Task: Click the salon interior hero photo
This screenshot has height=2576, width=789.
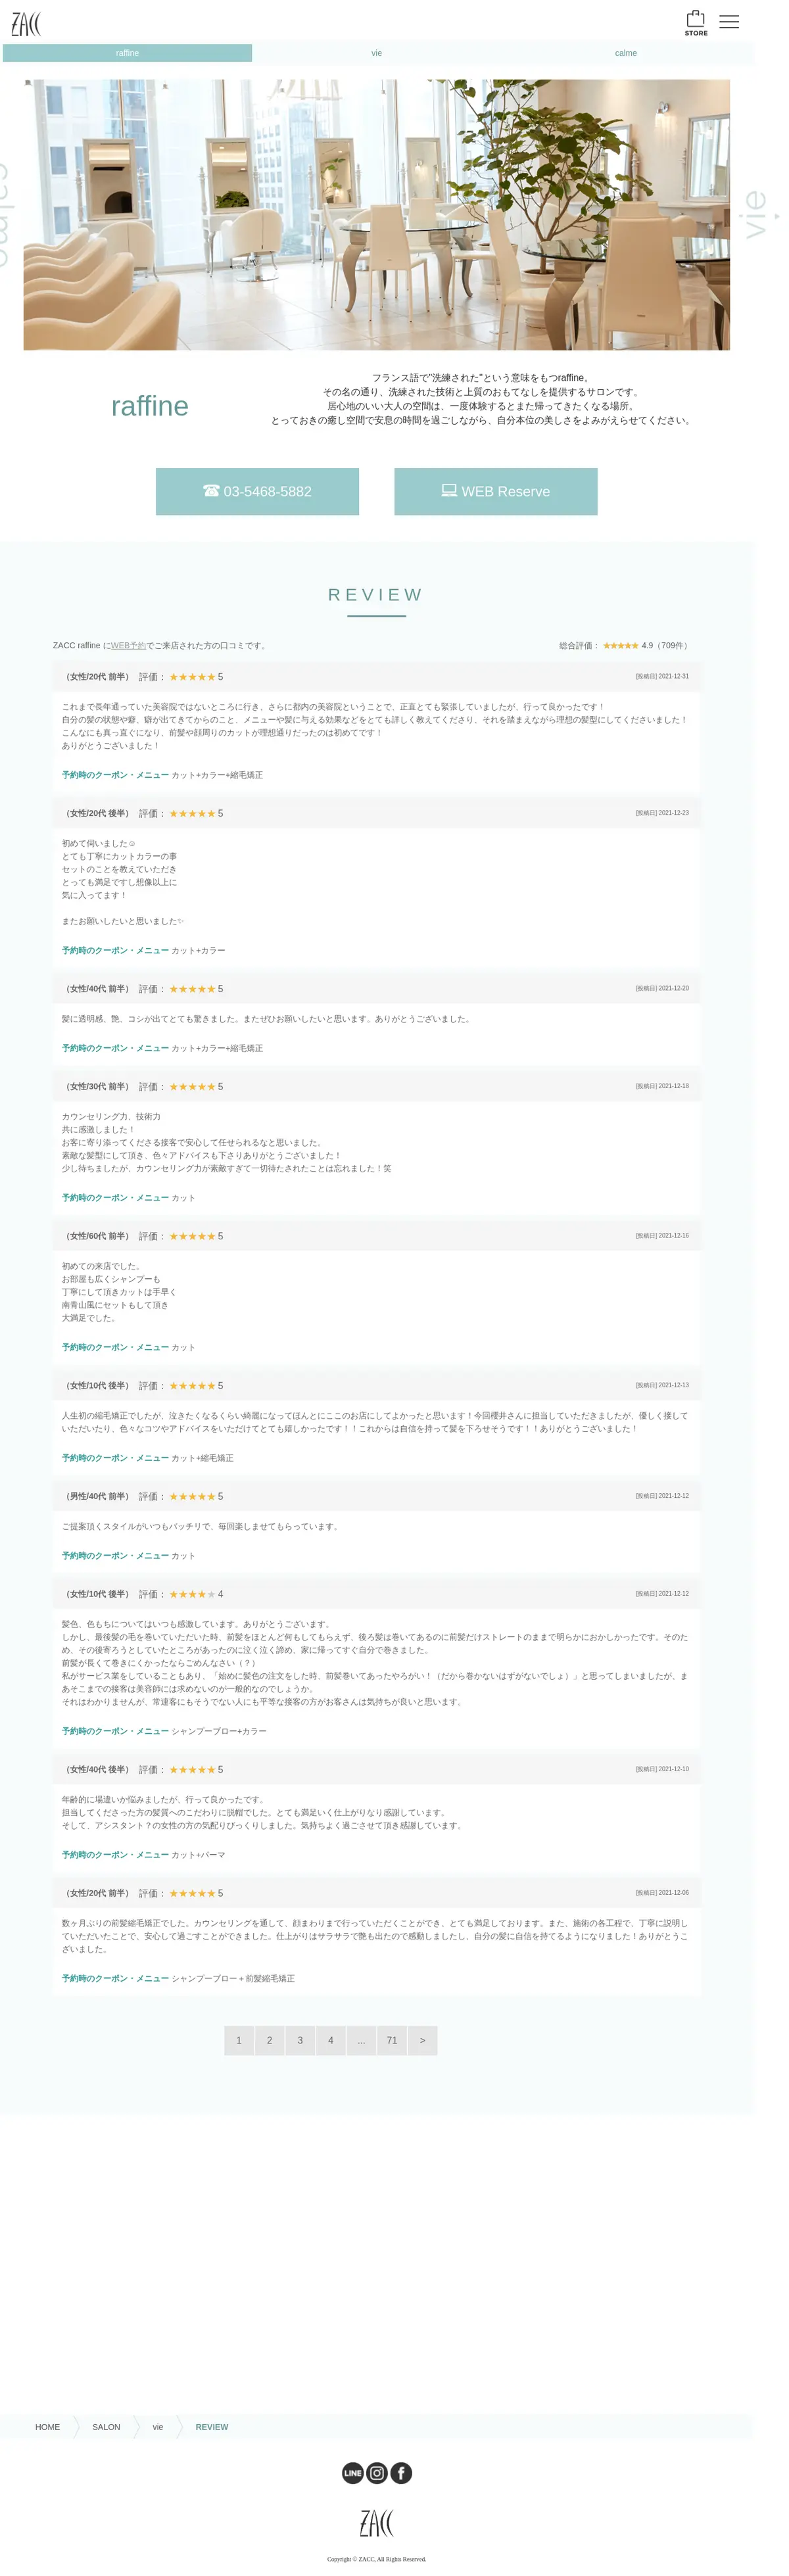Action: click(x=376, y=214)
